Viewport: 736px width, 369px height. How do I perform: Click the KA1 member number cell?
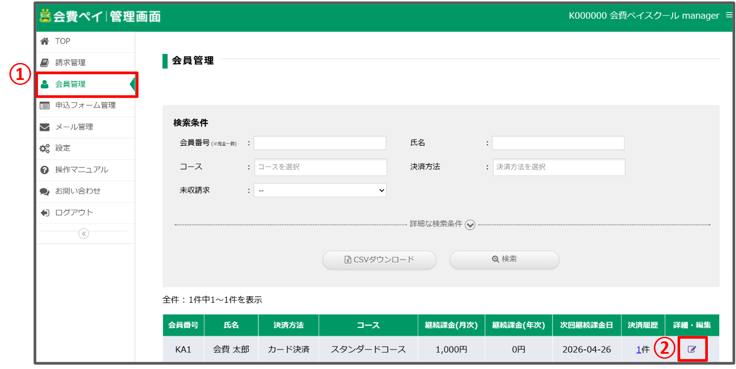[x=183, y=350]
